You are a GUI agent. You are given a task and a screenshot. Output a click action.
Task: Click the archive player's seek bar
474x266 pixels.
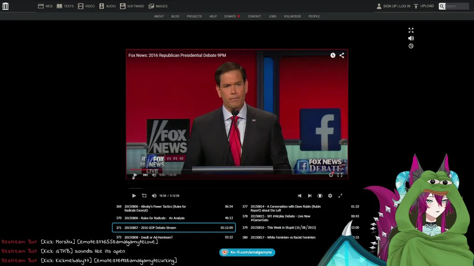click(x=237, y=188)
